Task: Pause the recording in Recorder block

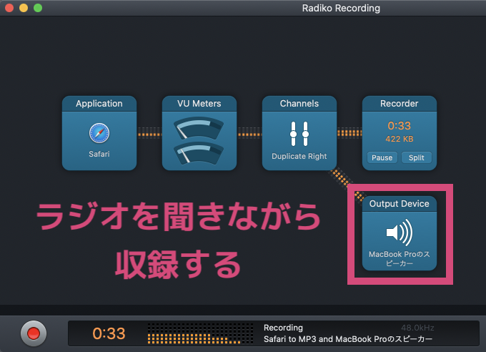Action: tap(382, 157)
